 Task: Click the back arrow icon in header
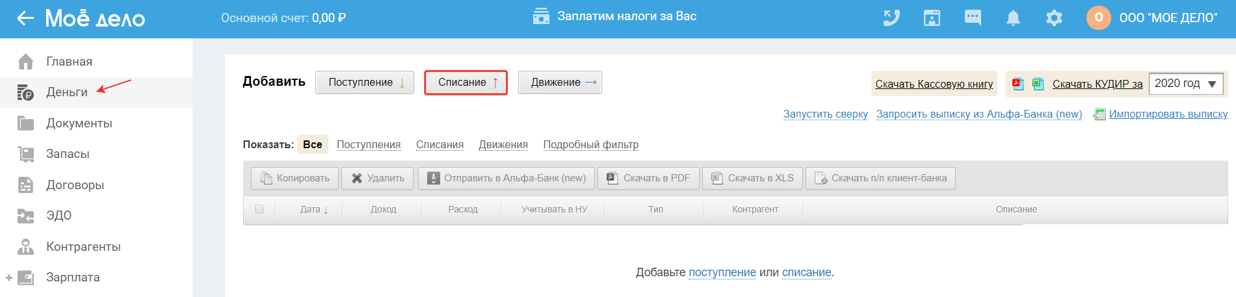click(x=25, y=18)
